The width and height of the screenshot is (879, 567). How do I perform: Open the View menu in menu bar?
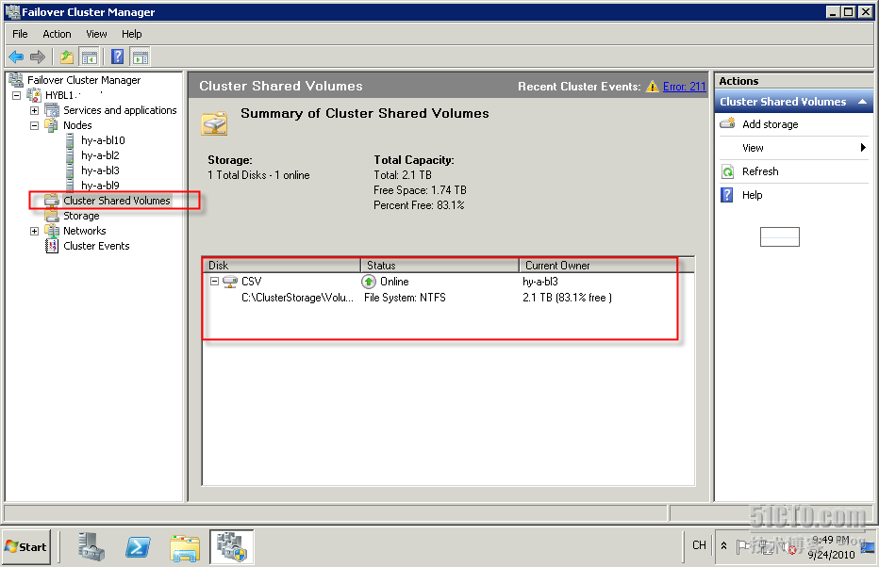pos(96,34)
